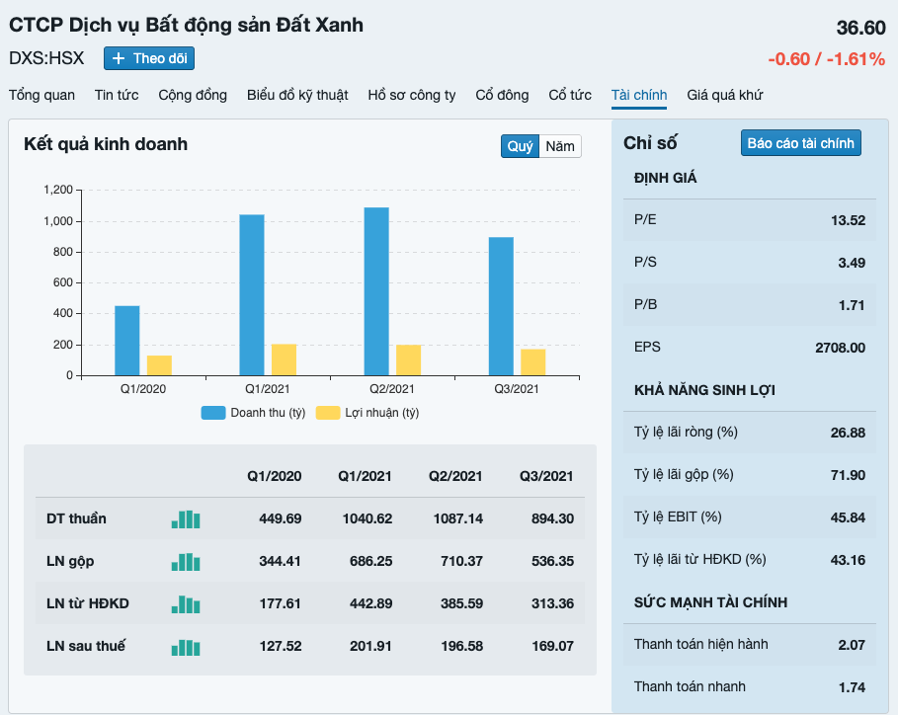The width and height of the screenshot is (898, 715).
Task: Switch chart to Năm view
Action: [x=559, y=146]
